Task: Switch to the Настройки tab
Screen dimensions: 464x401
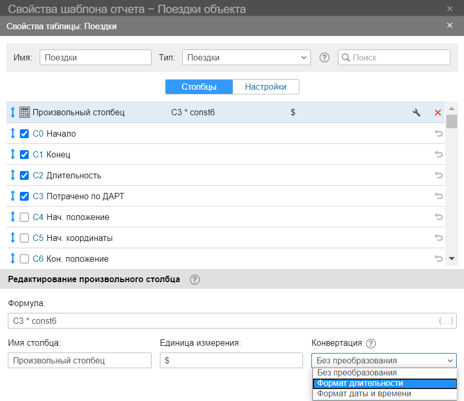Action: (x=265, y=87)
